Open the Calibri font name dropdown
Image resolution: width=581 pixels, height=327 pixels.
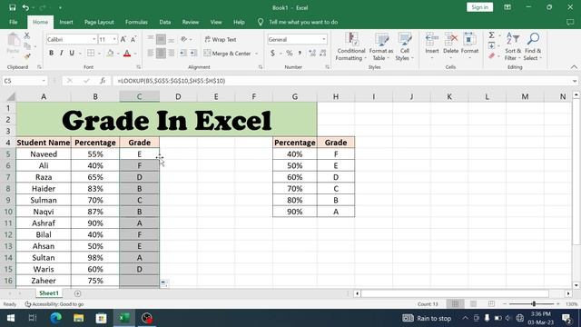coord(94,39)
